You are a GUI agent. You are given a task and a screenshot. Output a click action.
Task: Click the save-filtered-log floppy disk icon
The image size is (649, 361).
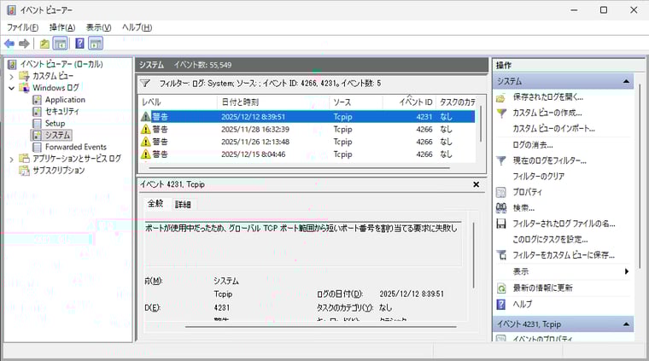500,224
